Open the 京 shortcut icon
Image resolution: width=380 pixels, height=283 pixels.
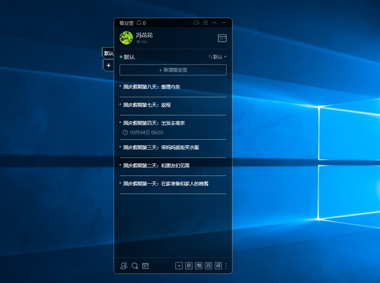coord(189,266)
